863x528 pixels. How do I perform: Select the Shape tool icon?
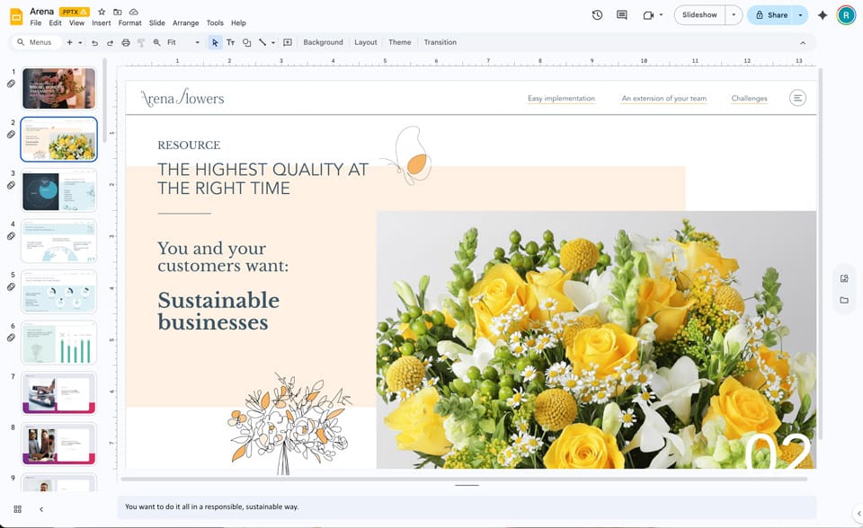246,42
